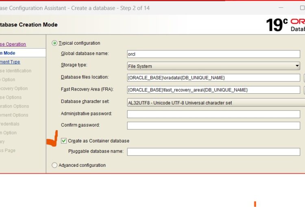Click the Administrative password field

[x=213, y=114]
